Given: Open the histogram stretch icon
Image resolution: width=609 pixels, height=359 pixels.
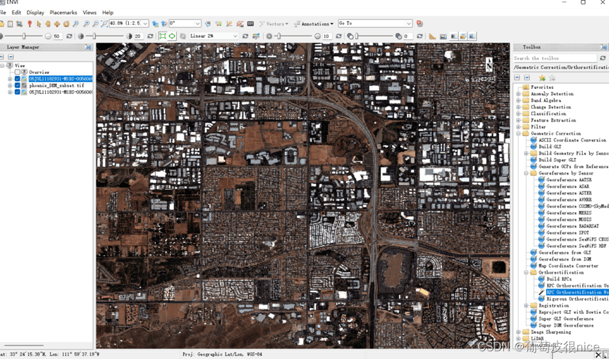Looking at the screenshot, I should point(256,36).
